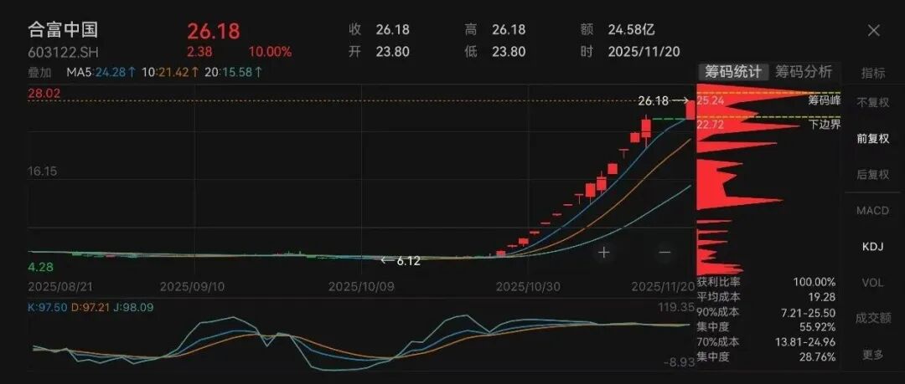Click 90%成本 range 7.21-25.50

(809, 312)
